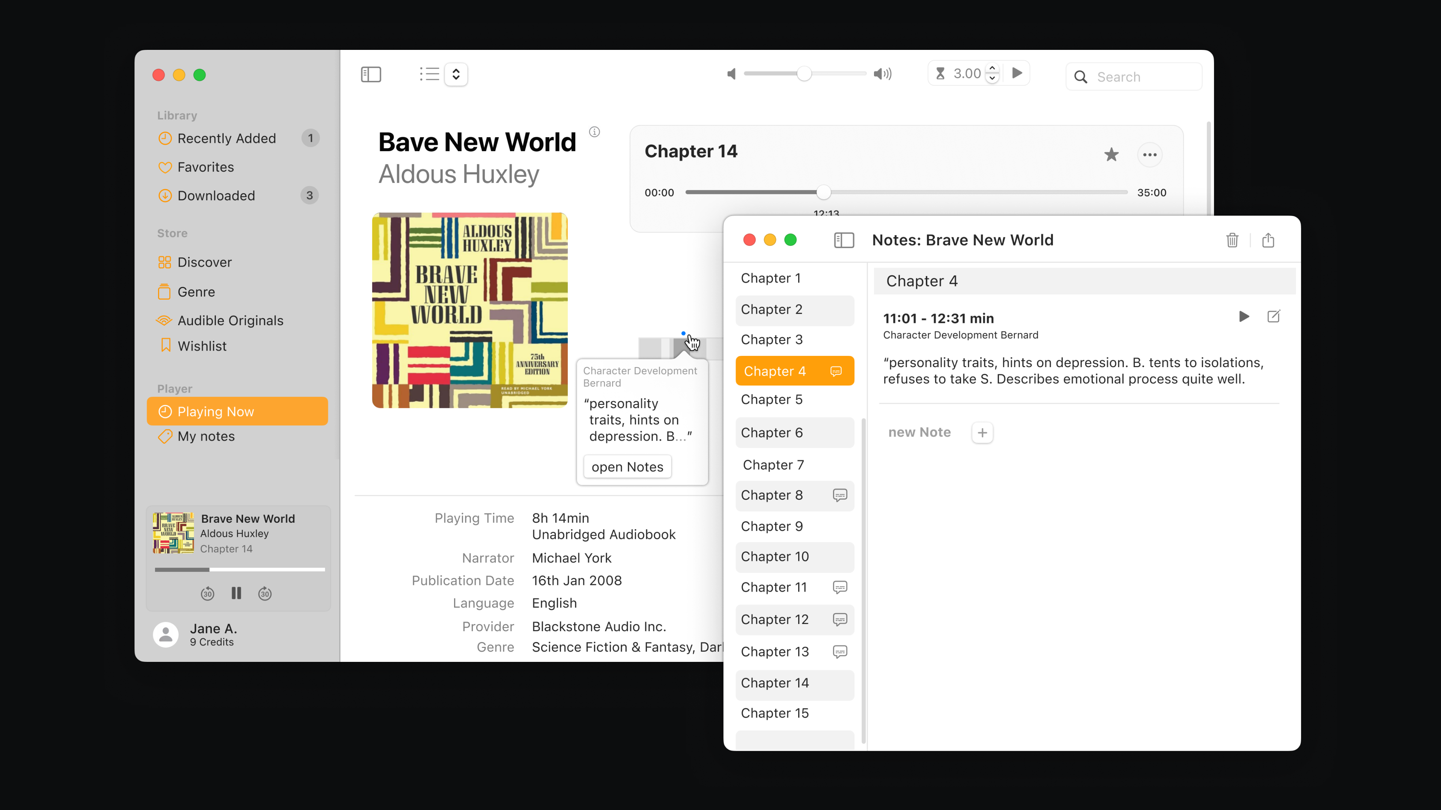Edit the Character Development Bernard note

1273,317
